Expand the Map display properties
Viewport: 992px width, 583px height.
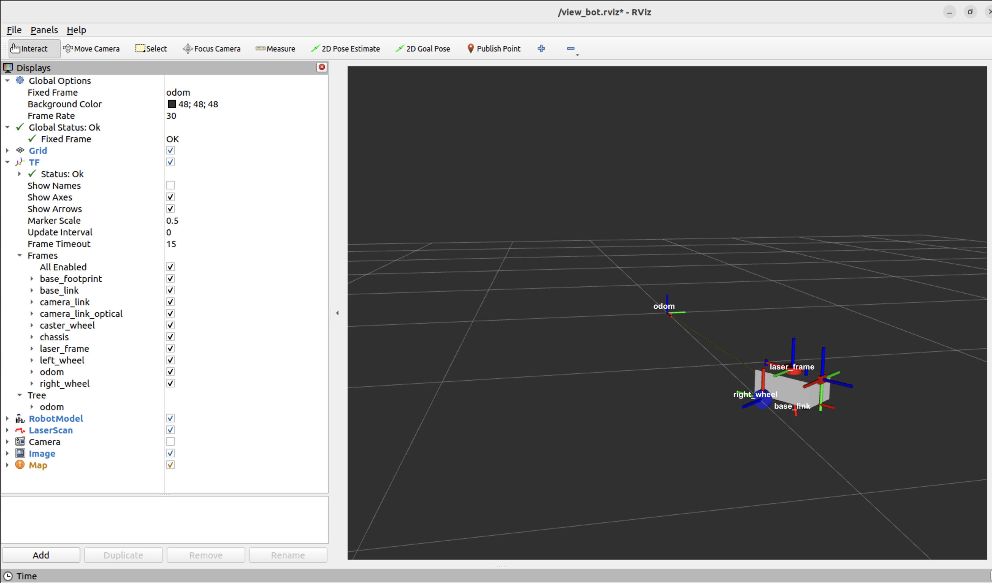coord(7,465)
